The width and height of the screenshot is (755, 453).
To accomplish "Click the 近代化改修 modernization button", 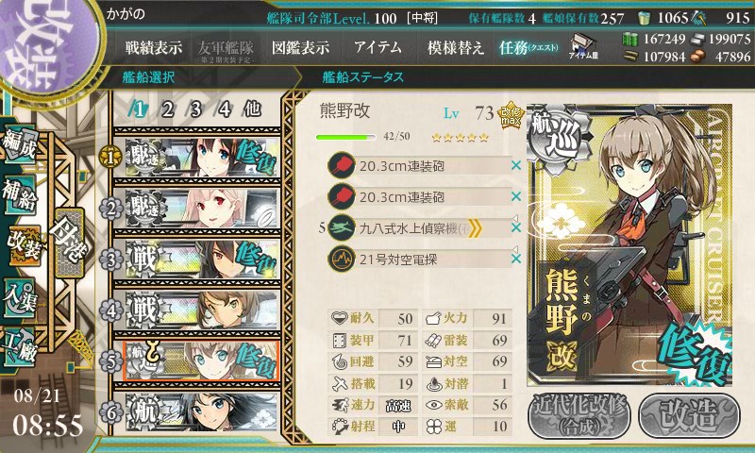I will coord(580,415).
